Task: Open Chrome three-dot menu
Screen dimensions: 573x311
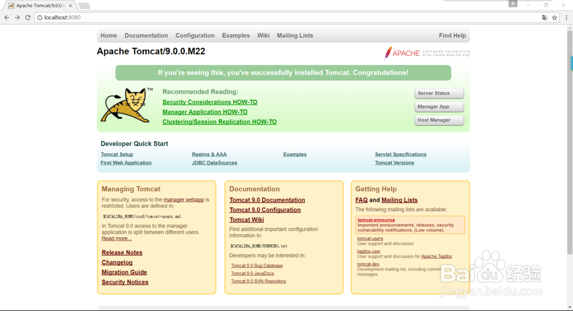Action: 567,18
